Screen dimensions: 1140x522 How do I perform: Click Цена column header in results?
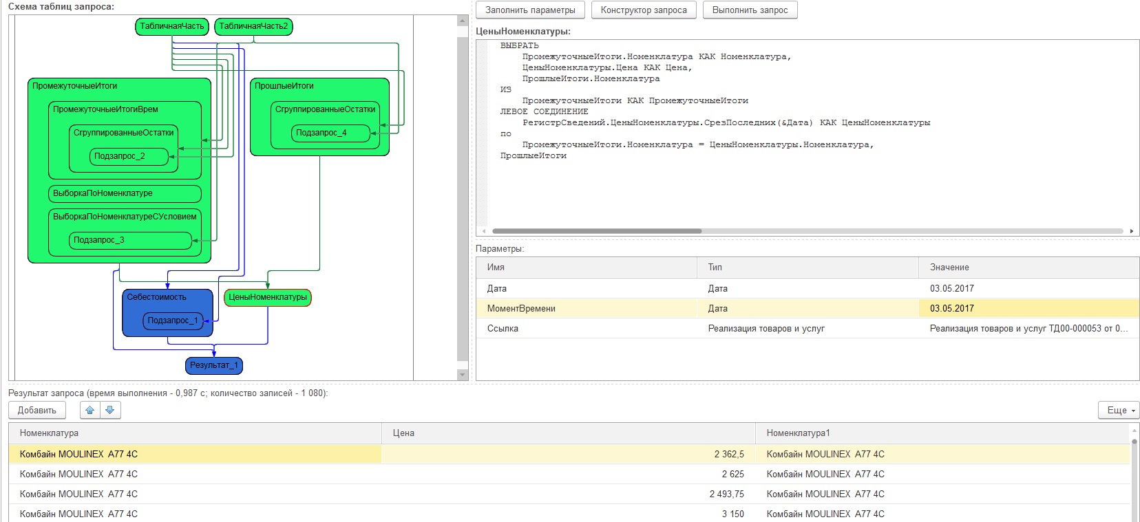[569, 433]
